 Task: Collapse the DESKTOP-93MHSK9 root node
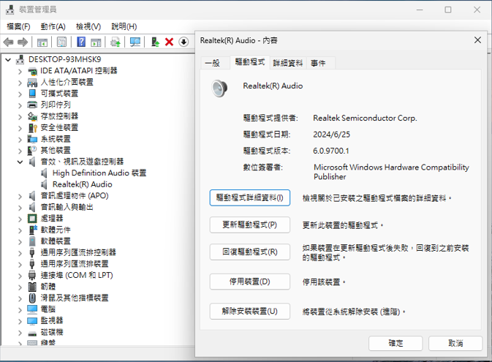coord(8,60)
